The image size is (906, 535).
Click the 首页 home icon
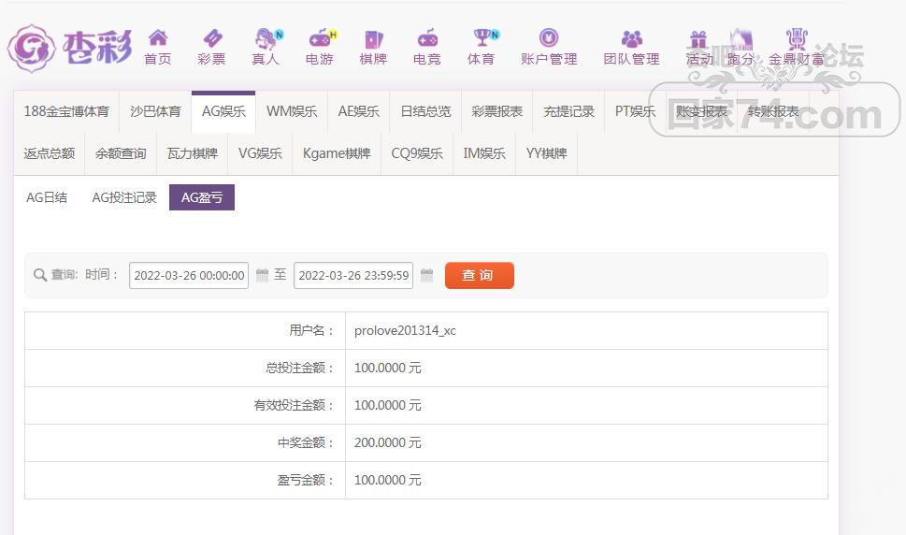[158, 39]
